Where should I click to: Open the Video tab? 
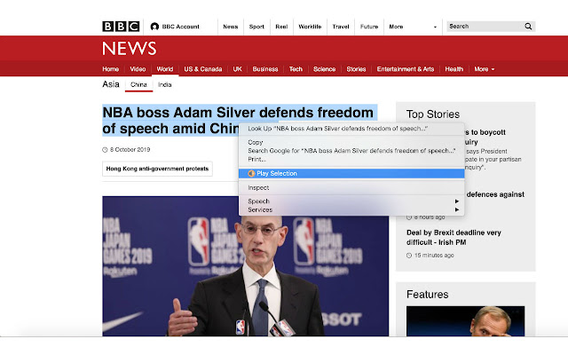pos(138,69)
